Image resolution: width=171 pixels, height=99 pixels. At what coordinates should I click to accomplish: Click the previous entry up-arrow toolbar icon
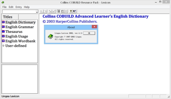pos(42,11)
